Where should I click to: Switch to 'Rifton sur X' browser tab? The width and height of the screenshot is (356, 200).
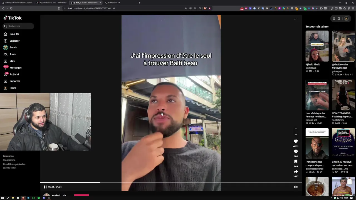(17, 3)
